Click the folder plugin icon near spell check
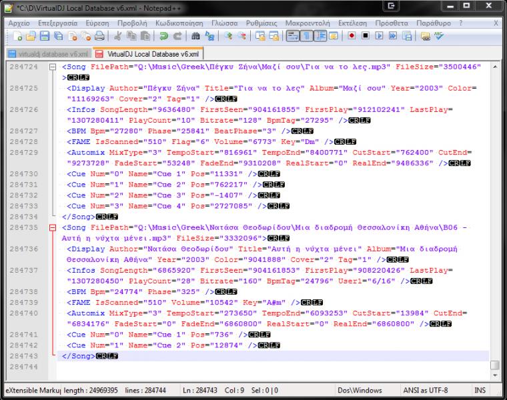The height and width of the screenshot is (400, 507). pos(425,36)
